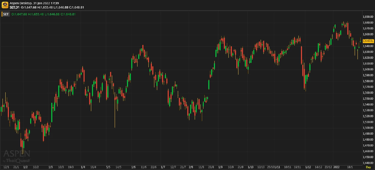The image size is (375, 170).
Task: Click the green OHLC readout beside SET tag
Action: (43, 14)
